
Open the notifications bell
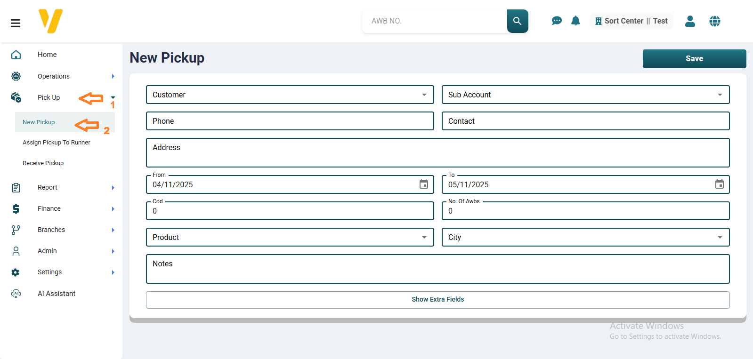click(x=575, y=21)
